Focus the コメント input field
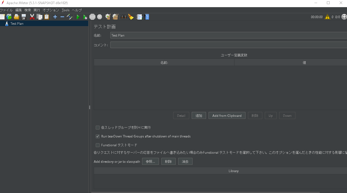This screenshot has height=193, width=347. pos(229,45)
